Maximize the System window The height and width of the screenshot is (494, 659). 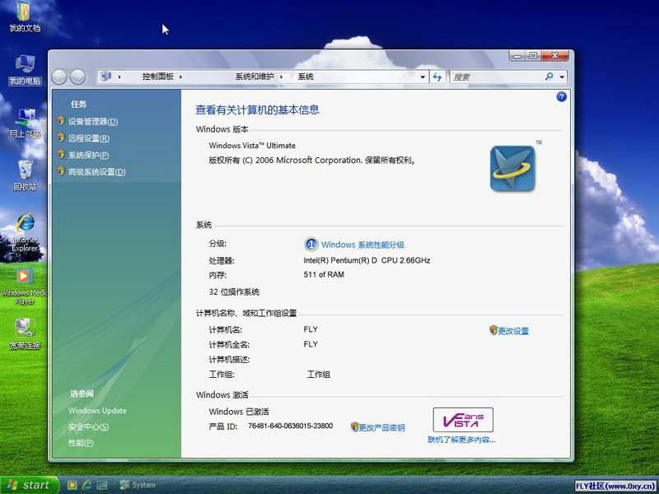(x=533, y=55)
